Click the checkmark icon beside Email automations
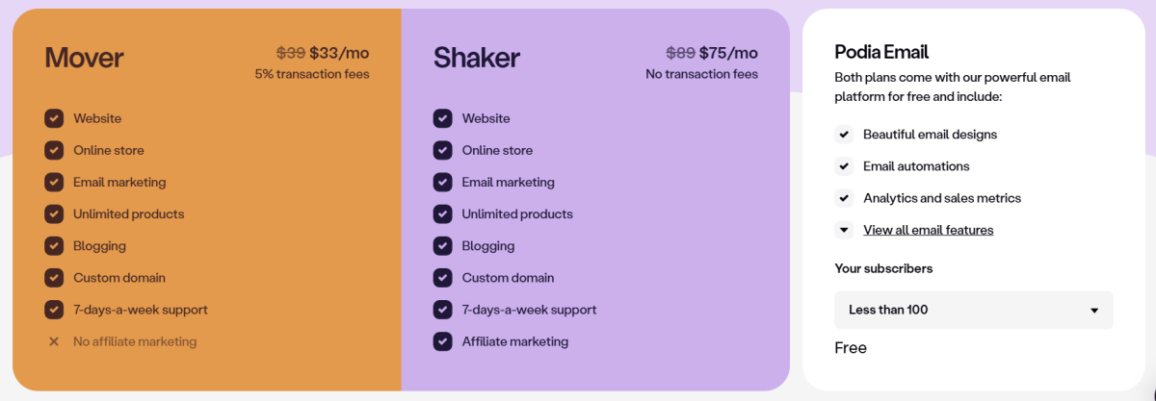Image resolution: width=1156 pixels, height=401 pixels. pos(844,166)
